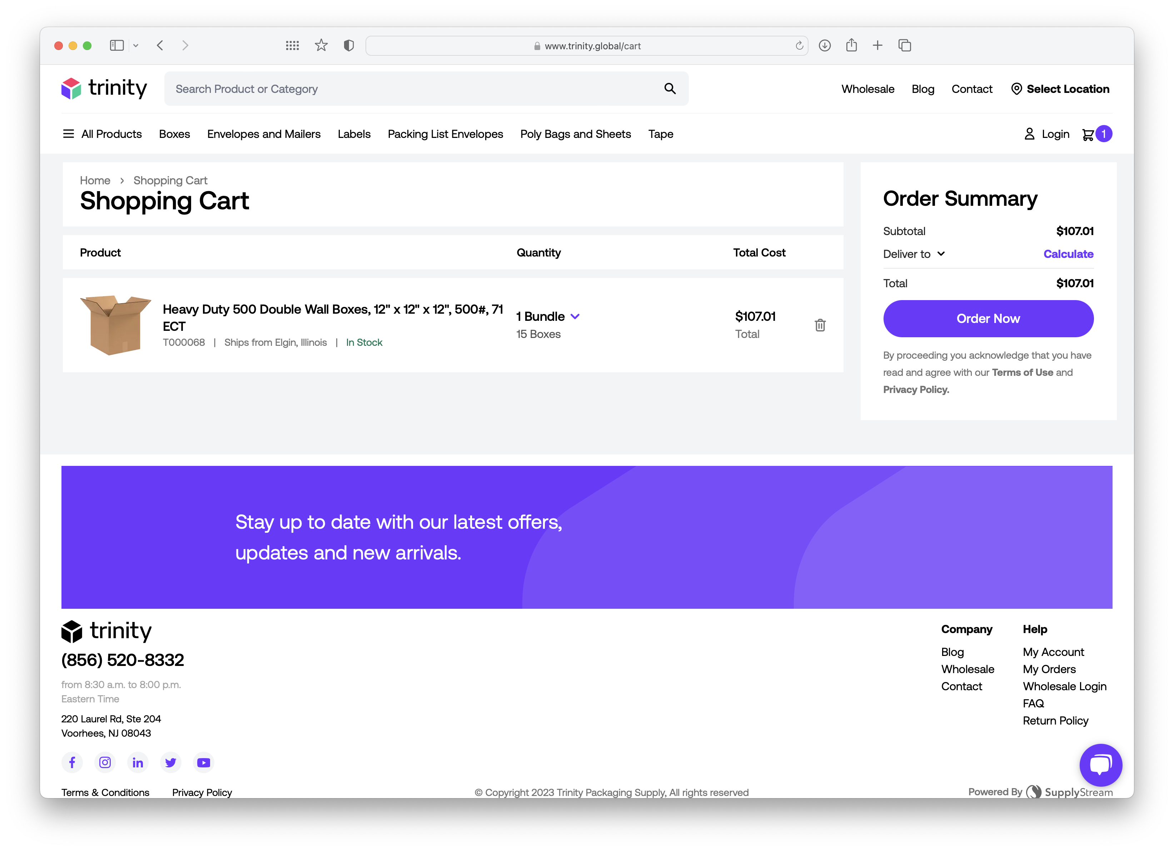Delete the Heavy Duty boxes item via trash icon
The height and width of the screenshot is (851, 1174).
point(820,325)
